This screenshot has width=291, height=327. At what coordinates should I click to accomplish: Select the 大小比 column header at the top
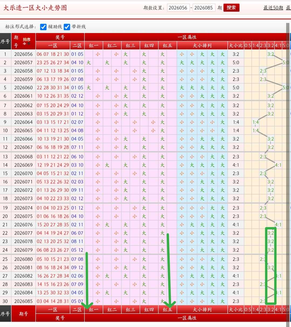236,46
